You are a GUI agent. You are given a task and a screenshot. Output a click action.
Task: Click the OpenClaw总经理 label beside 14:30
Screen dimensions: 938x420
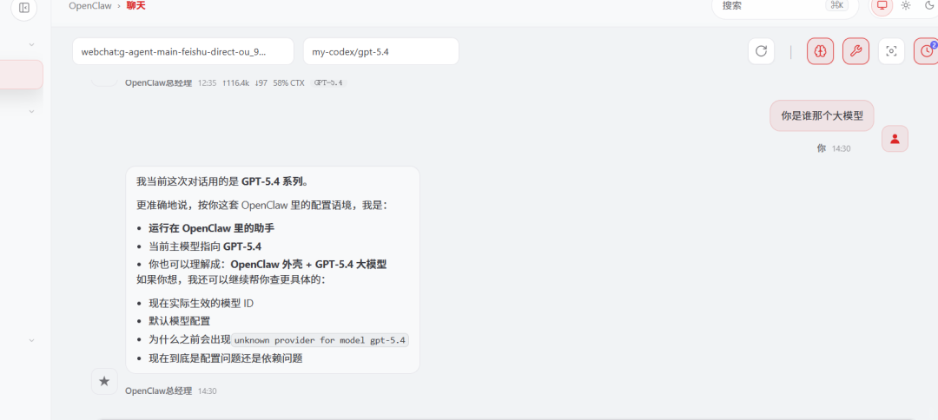pyautogui.click(x=159, y=390)
